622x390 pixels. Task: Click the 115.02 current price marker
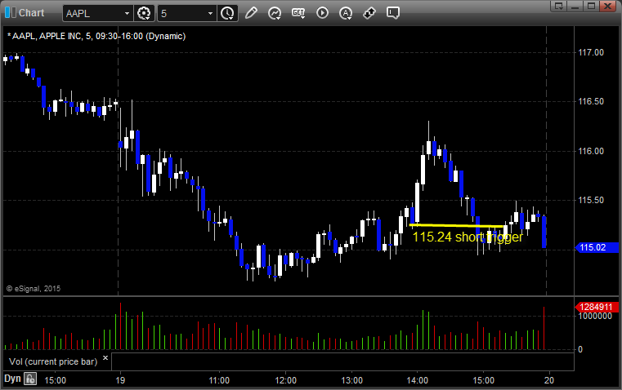[597, 247]
